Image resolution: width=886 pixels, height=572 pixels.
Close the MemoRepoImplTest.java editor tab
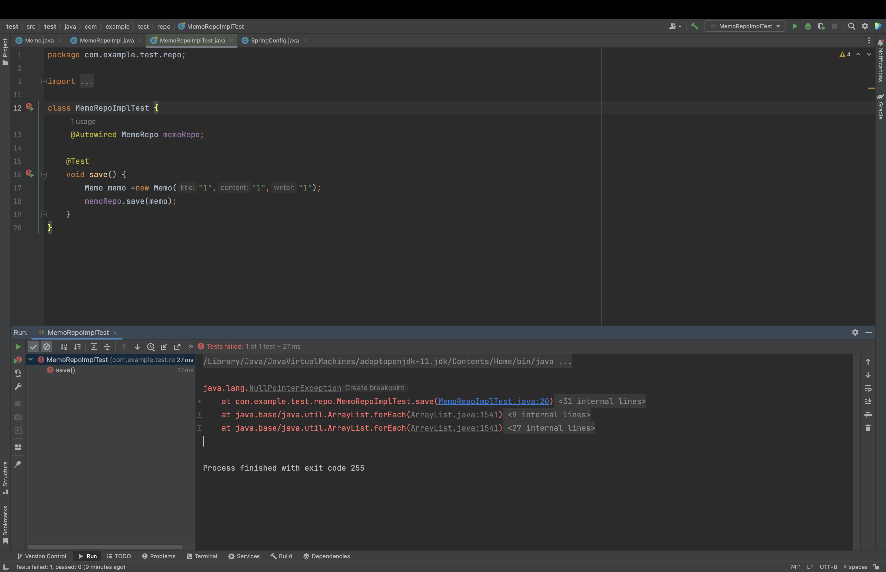[x=231, y=40]
